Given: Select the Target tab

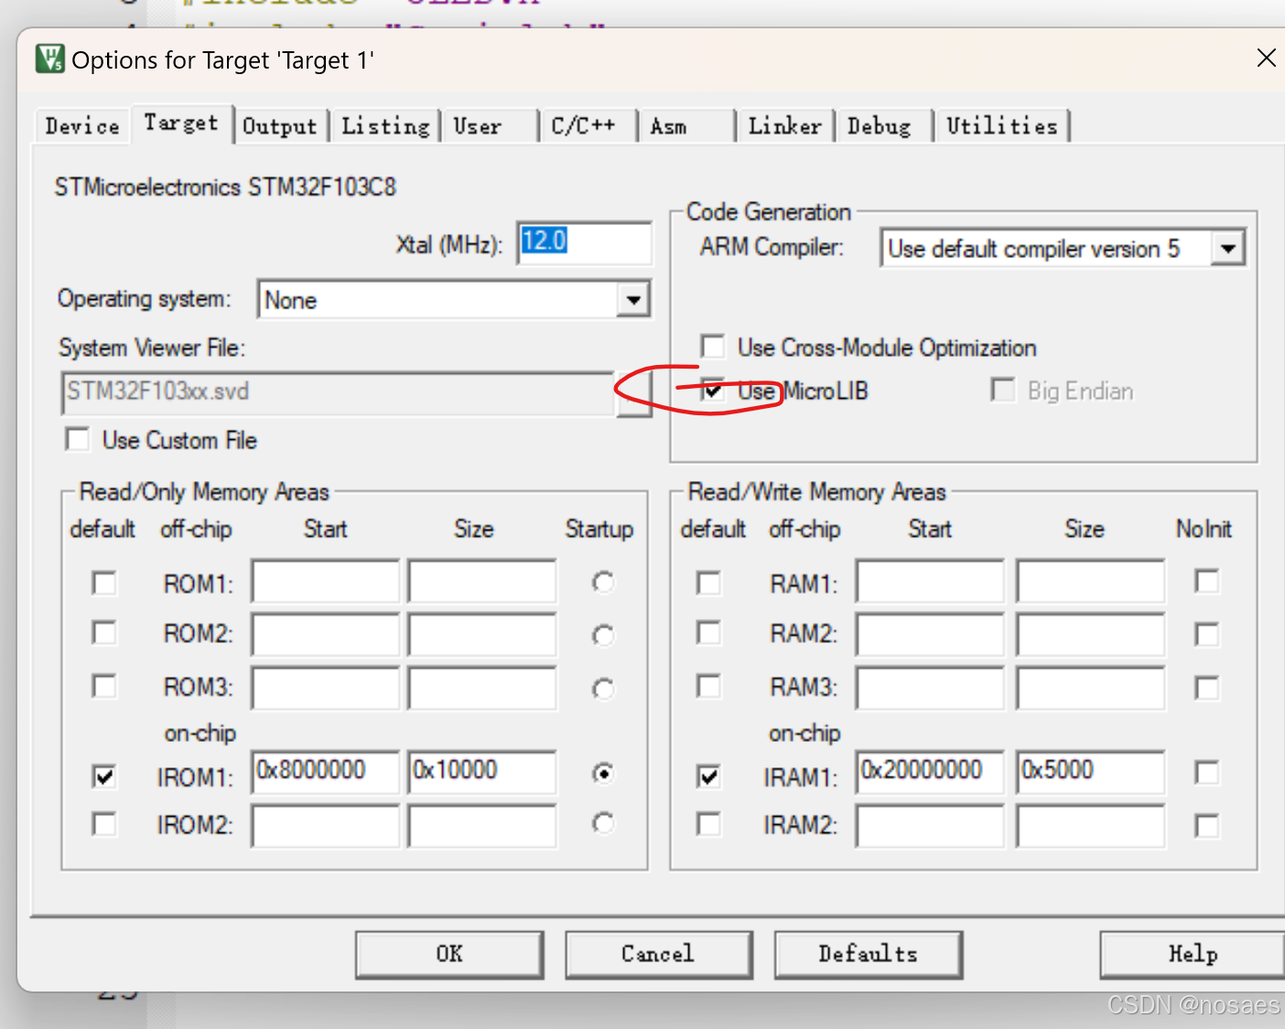Looking at the screenshot, I should [181, 123].
